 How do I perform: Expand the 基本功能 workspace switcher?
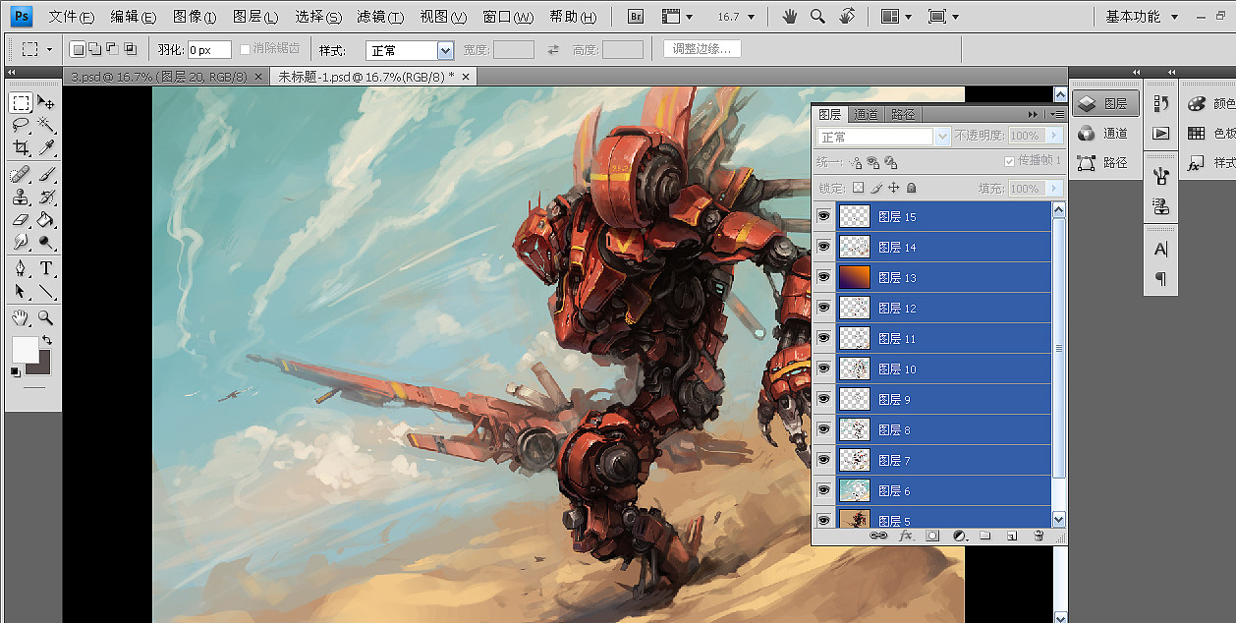coord(1141,17)
